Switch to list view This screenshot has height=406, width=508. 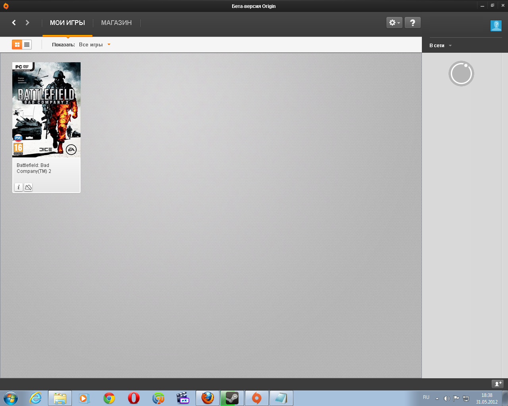coord(27,45)
